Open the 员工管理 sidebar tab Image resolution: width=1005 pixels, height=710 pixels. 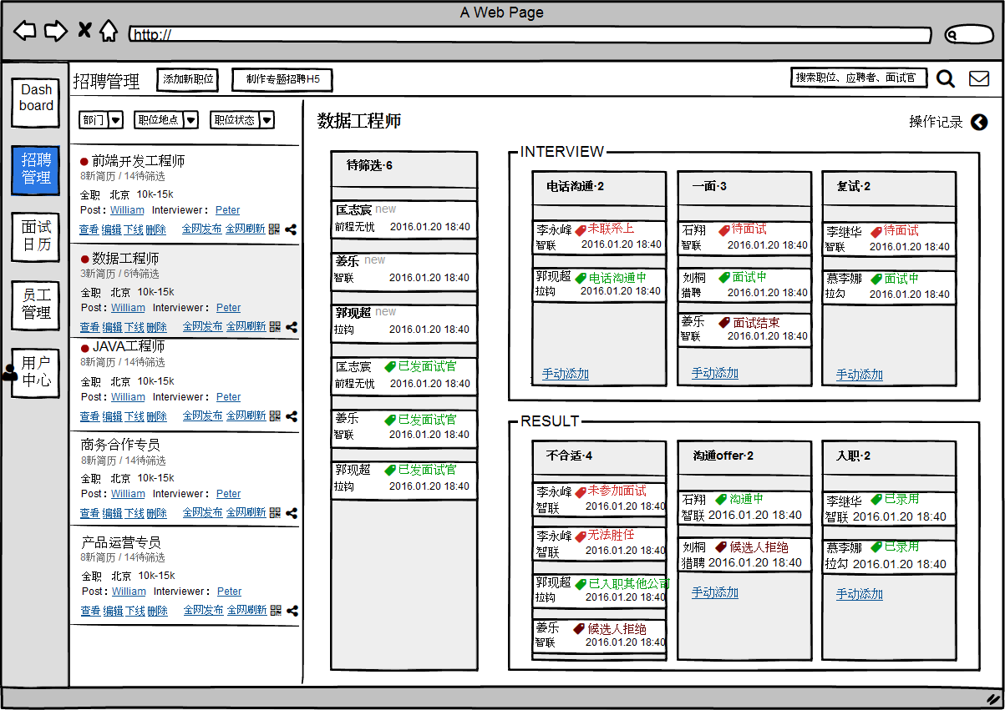click(x=36, y=305)
